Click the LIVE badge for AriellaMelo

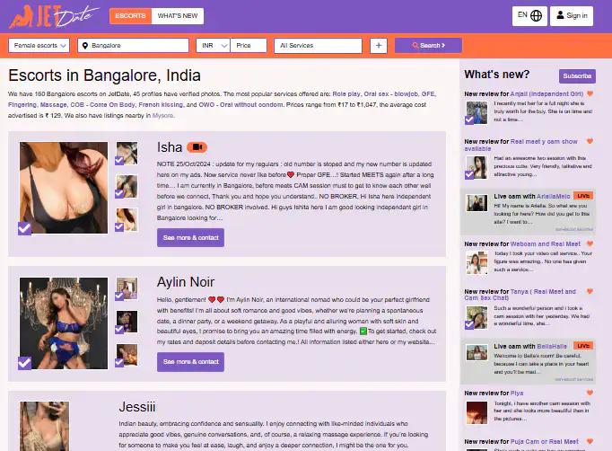click(583, 196)
